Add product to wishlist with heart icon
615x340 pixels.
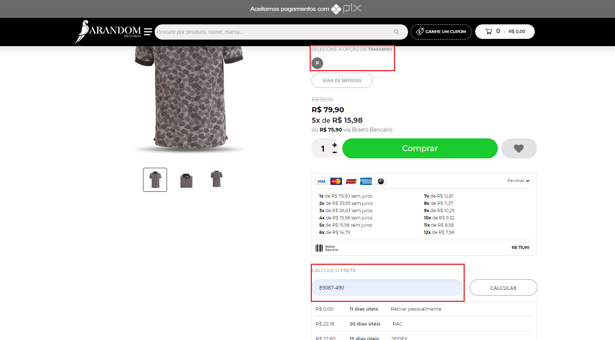click(518, 148)
